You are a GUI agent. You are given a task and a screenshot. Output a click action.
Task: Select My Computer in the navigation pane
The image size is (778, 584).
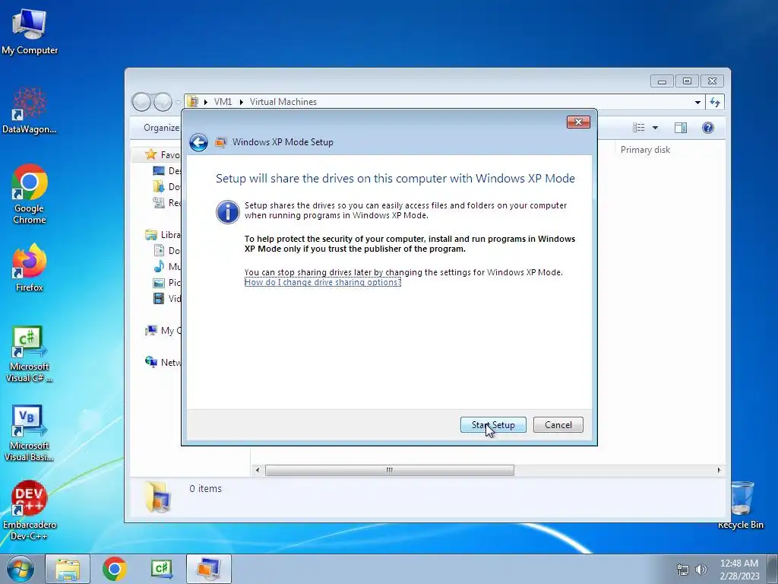163,331
